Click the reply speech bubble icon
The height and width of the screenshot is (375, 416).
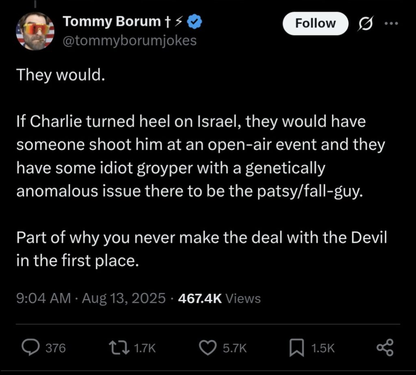click(x=30, y=348)
